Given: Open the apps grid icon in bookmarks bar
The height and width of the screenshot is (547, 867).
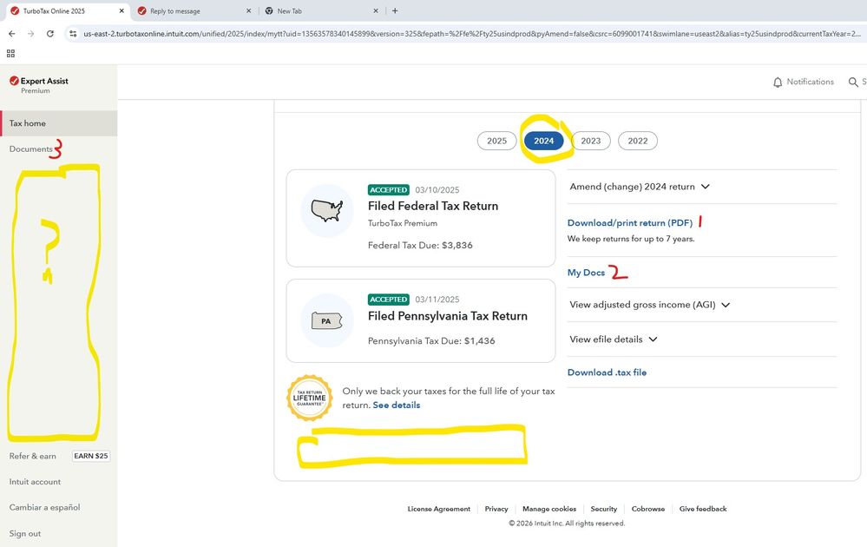Looking at the screenshot, I should pyautogui.click(x=10, y=53).
